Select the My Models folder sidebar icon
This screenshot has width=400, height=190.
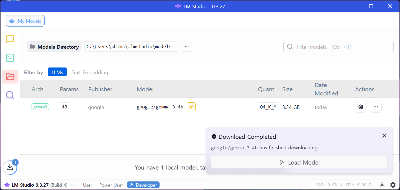pyautogui.click(x=10, y=77)
